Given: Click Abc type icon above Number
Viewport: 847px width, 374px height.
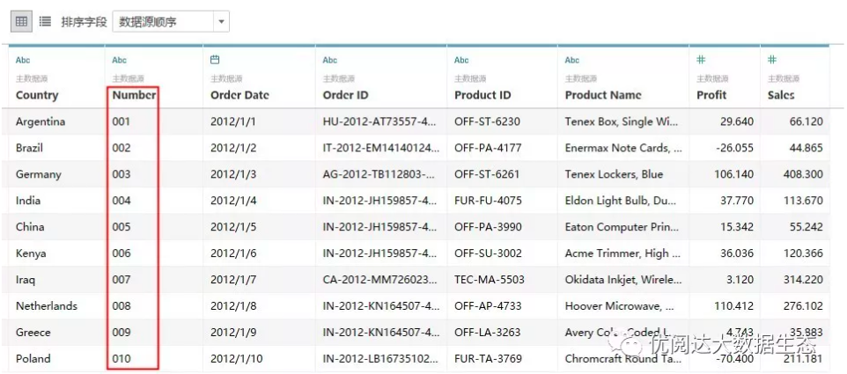Looking at the screenshot, I should click(120, 60).
